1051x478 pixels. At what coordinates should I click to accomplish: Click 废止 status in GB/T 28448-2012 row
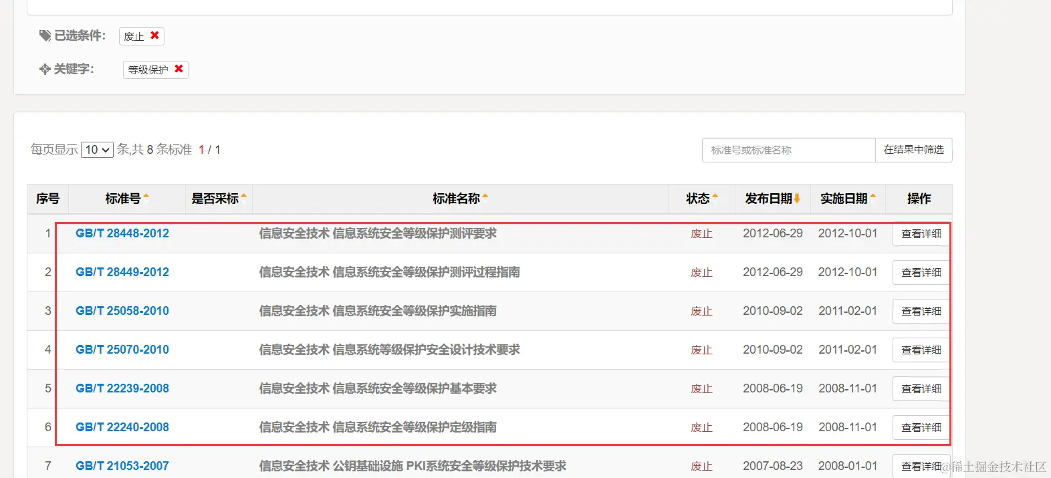pos(701,234)
